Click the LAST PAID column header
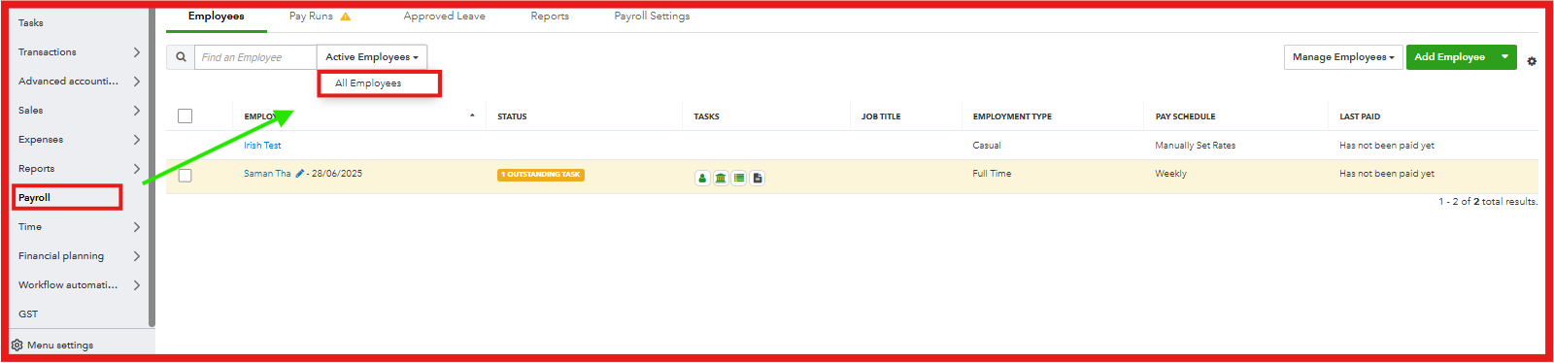Image resolution: width=1554 pixels, height=363 pixels. tap(1360, 116)
